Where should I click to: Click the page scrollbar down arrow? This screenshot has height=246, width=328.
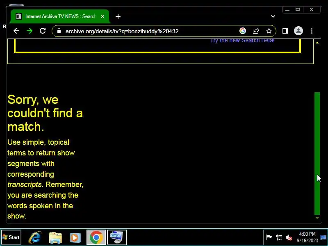tap(317, 218)
